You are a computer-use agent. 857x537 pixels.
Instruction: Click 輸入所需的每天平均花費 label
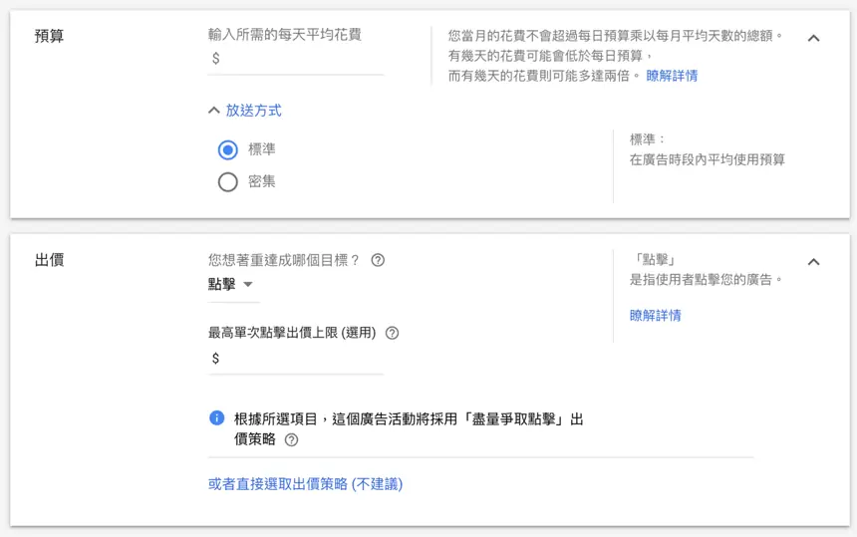coord(285,35)
